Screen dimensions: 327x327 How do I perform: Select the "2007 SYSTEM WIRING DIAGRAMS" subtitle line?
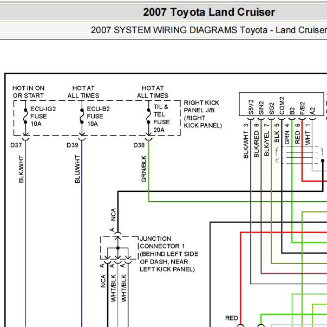pyautogui.click(x=209, y=30)
